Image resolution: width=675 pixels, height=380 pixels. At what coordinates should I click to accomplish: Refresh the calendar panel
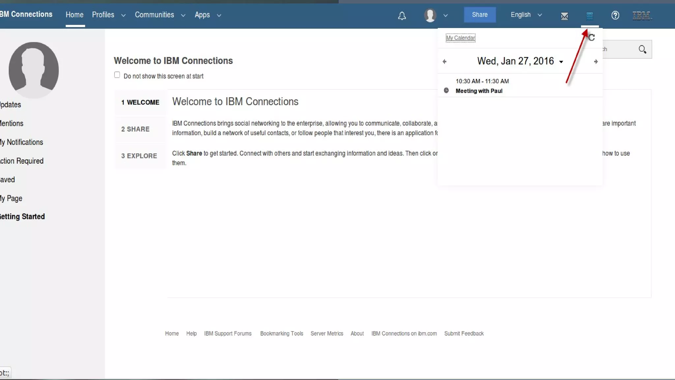592,38
